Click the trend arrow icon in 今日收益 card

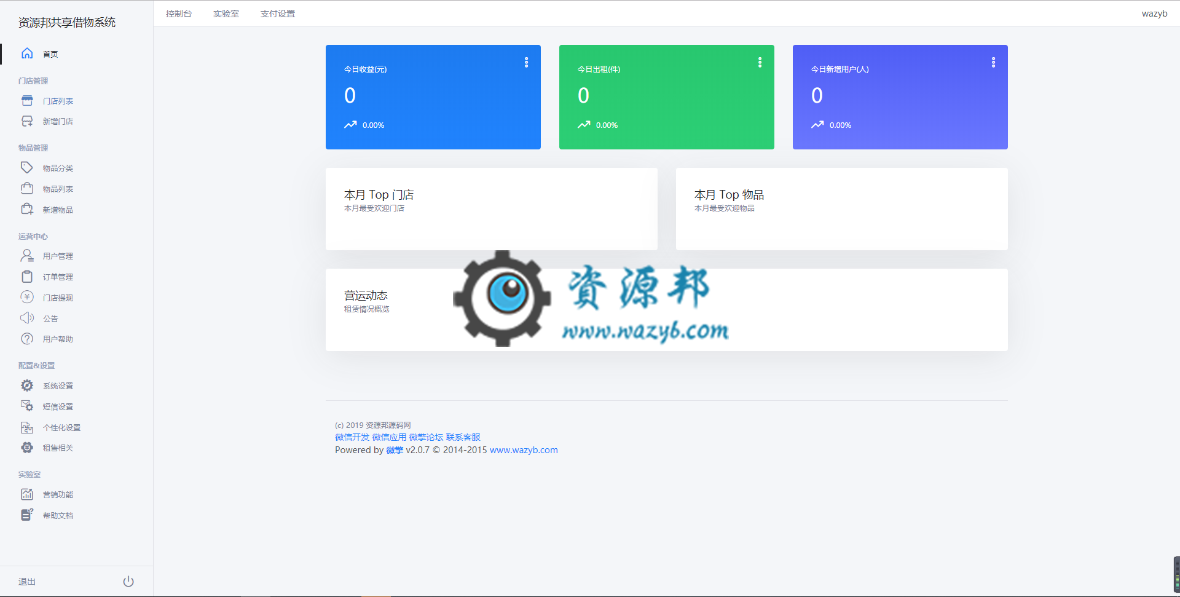coord(350,125)
